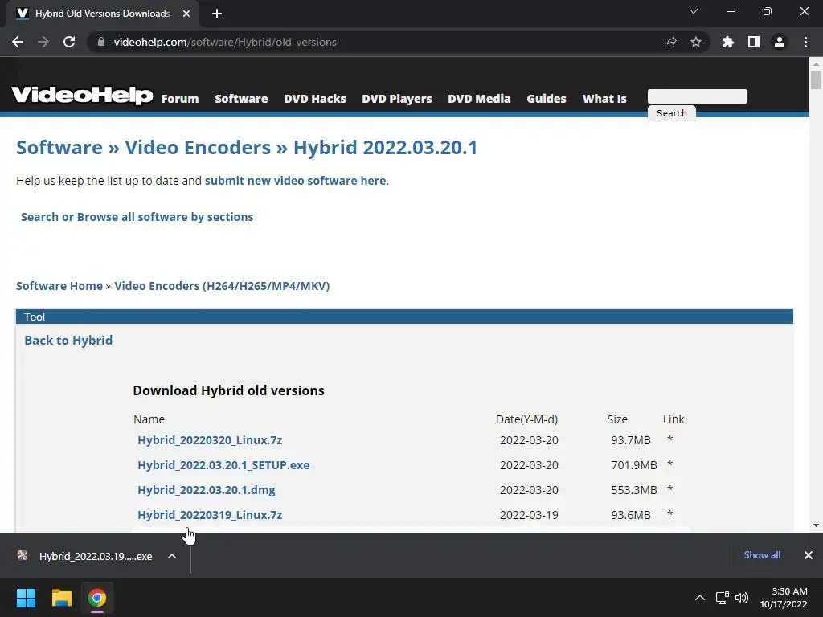Click Back to Hybrid link
823x617 pixels.
pyautogui.click(x=68, y=341)
